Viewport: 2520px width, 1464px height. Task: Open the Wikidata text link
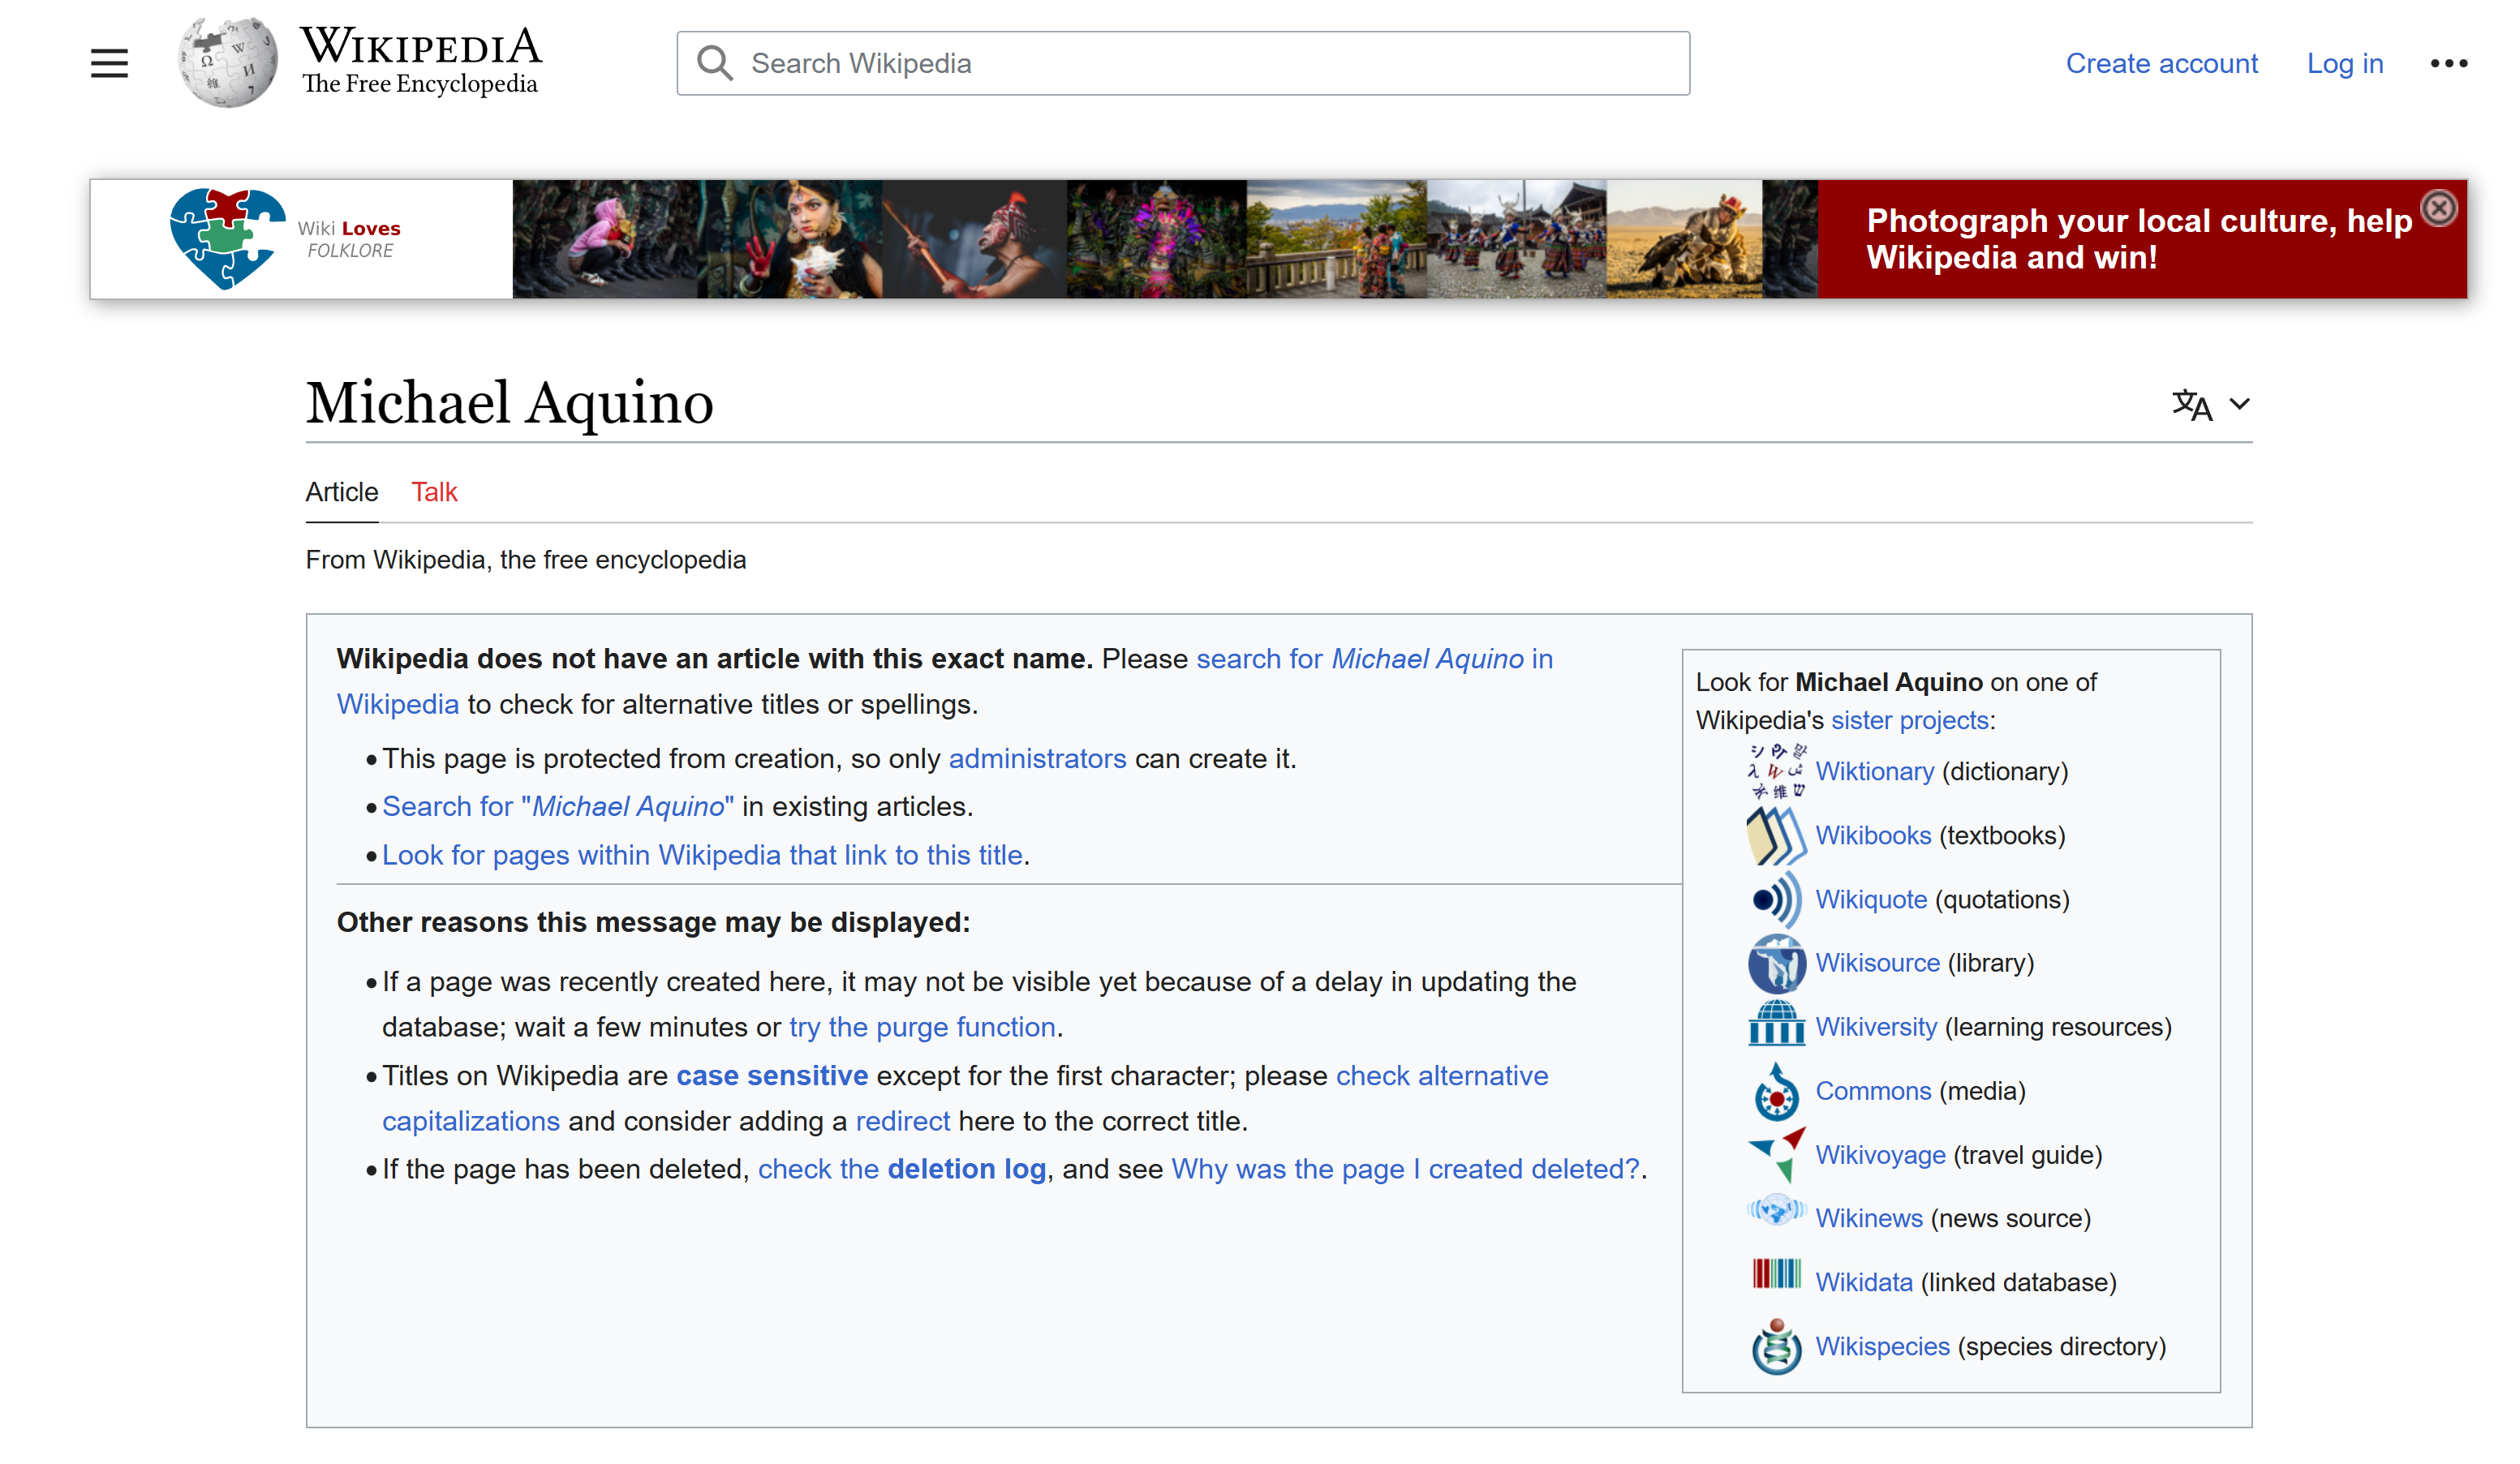1863,1282
